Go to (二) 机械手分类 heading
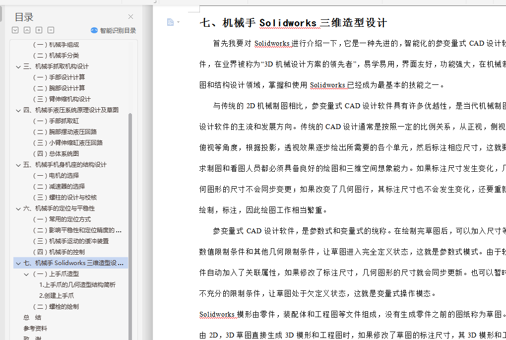 click(56, 56)
